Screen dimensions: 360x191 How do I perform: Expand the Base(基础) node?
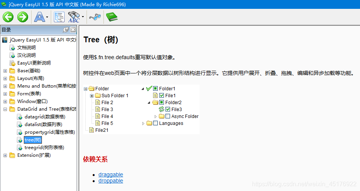pos(5,71)
